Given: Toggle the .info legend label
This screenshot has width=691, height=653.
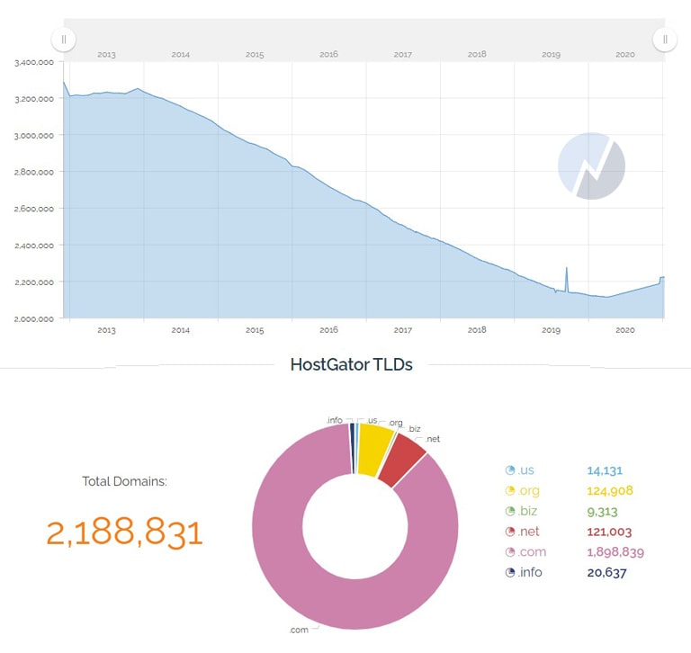Looking at the screenshot, I should (x=530, y=572).
